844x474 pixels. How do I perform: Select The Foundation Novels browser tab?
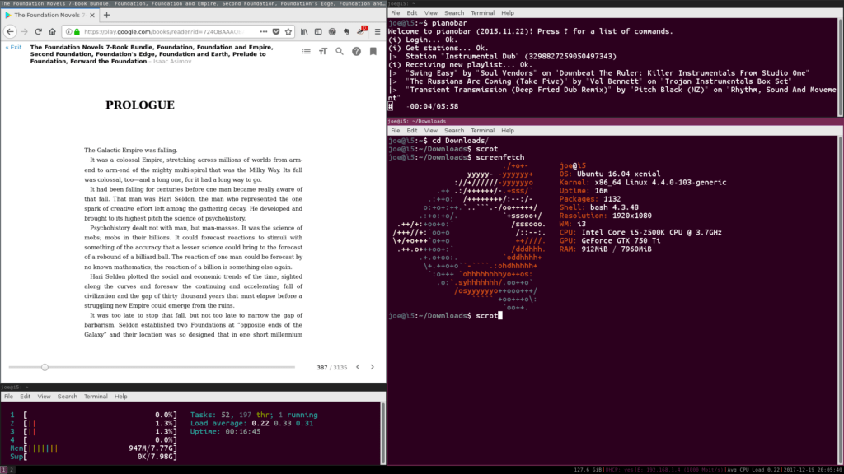49,15
